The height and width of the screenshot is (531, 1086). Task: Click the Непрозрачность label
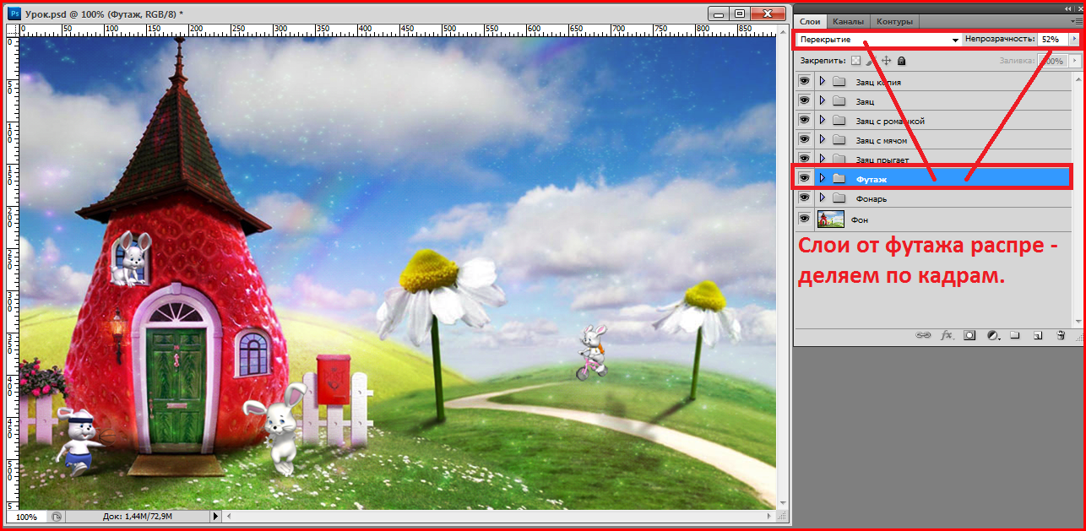click(999, 40)
